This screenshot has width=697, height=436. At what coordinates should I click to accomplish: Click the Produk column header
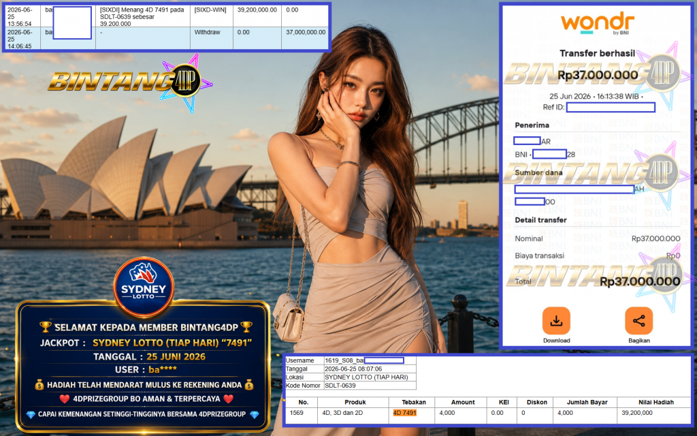tap(355, 402)
